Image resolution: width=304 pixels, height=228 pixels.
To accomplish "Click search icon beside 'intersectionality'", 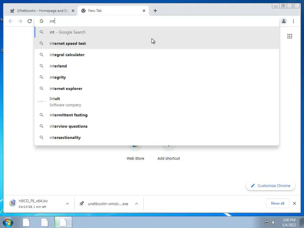I will 42,137.
